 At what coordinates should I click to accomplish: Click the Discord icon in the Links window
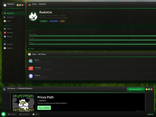31,76
